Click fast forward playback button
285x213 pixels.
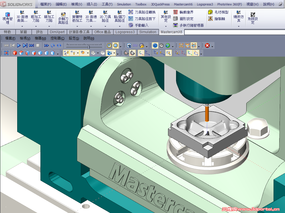[46, 45]
